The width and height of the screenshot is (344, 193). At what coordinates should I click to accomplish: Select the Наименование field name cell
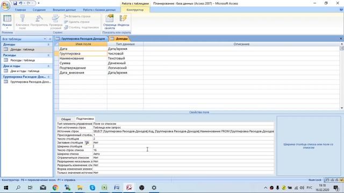point(83,58)
